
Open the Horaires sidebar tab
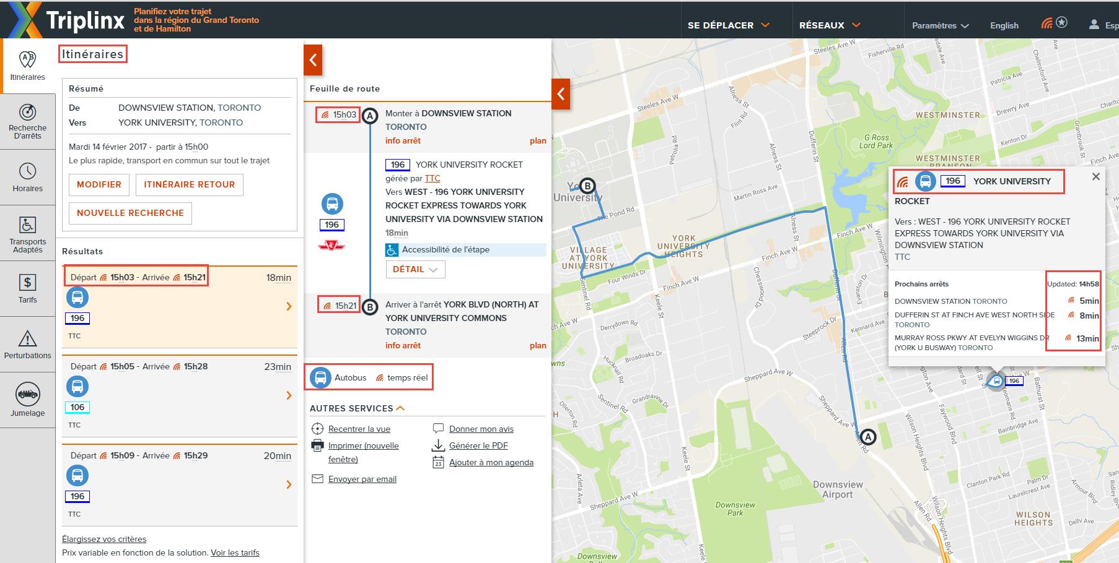(27, 178)
